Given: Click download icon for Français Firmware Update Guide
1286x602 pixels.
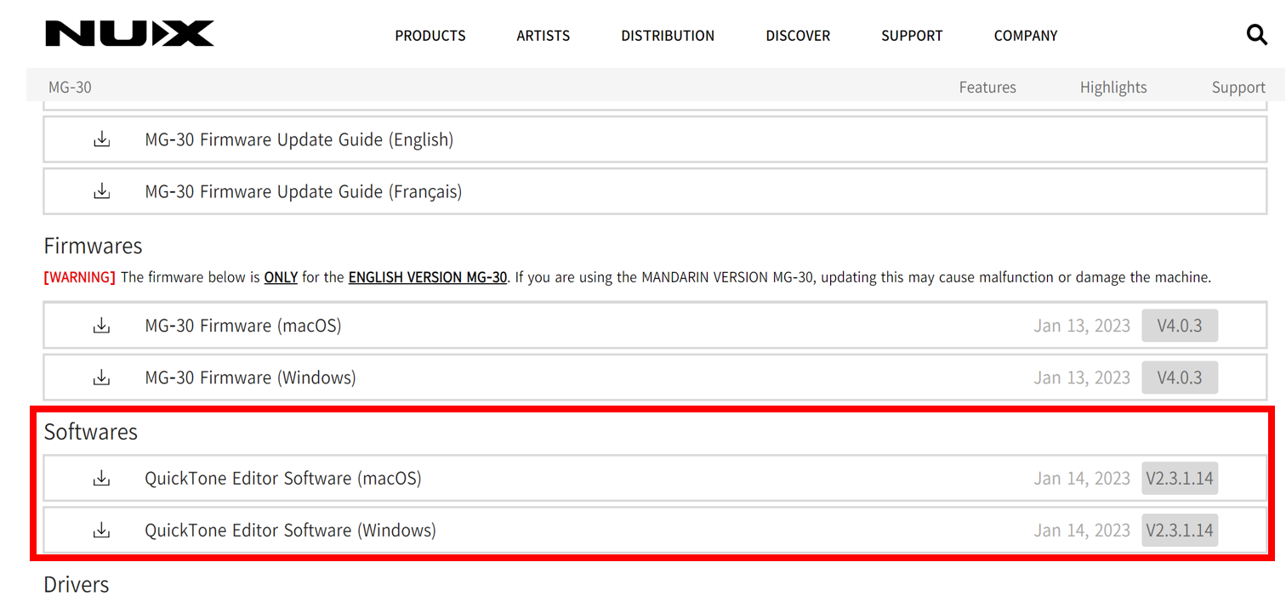Looking at the screenshot, I should [x=102, y=191].
